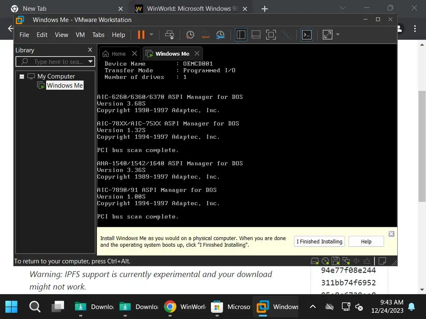Open Microsoft Store taskbar item

[230, 307]
